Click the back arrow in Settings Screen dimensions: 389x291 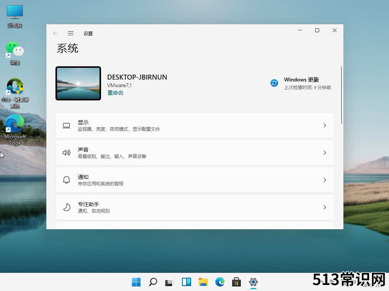[x=55, y=33]
